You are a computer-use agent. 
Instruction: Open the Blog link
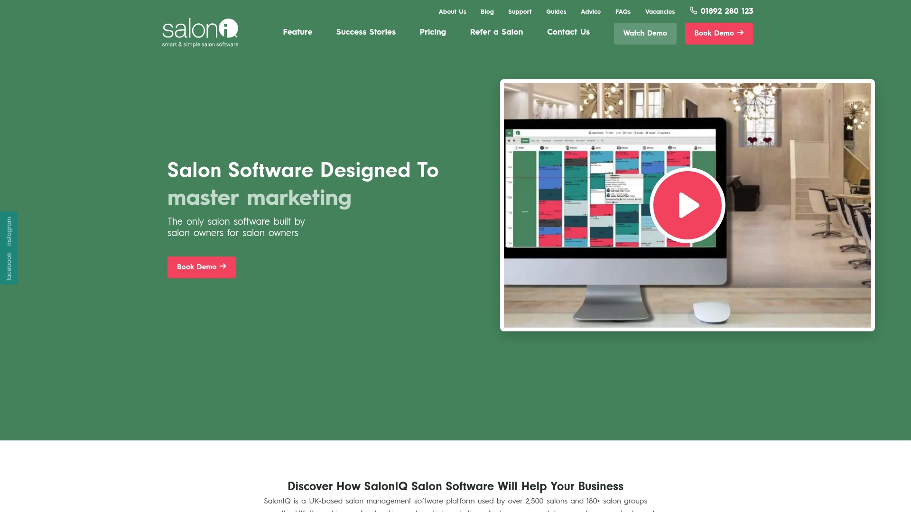(487, 12)
